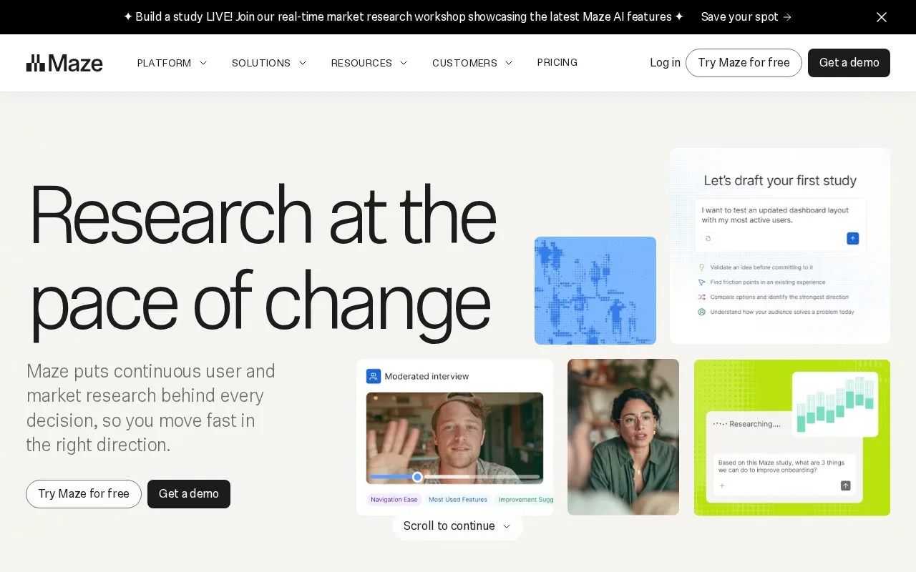Image resolution: width=916 pixels, height=572 pixels.
Task: Click the Most Used Features tag
Action: tap(458, 500)
